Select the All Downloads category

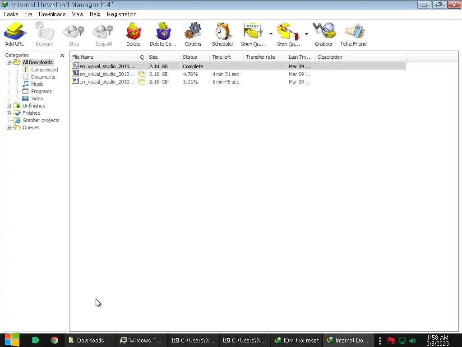[38, 62]
